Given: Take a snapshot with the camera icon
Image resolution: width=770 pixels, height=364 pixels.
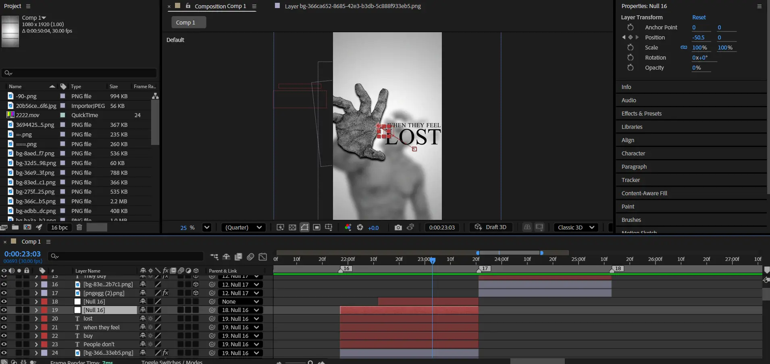Looking at the screenshot, I should click(x=398, y=227).
